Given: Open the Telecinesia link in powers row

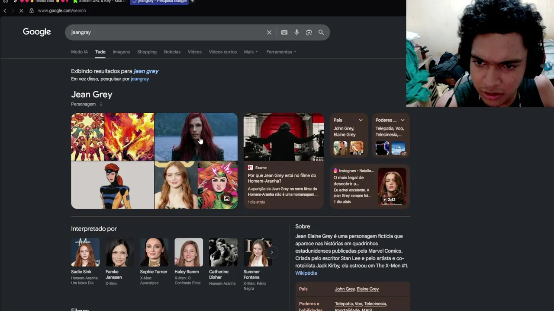Looking at the screenshot, I should [x=375, y=304].
